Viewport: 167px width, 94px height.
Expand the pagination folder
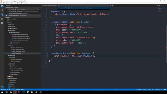point(9,28)
